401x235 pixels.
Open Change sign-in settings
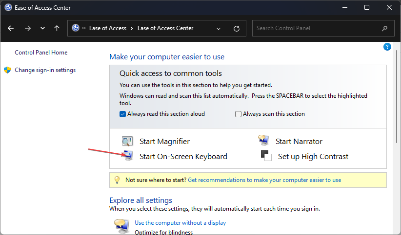(45, 70)
